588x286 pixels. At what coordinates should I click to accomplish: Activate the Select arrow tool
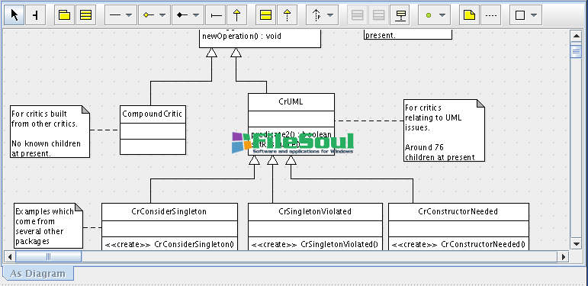[x=14, y=15]
